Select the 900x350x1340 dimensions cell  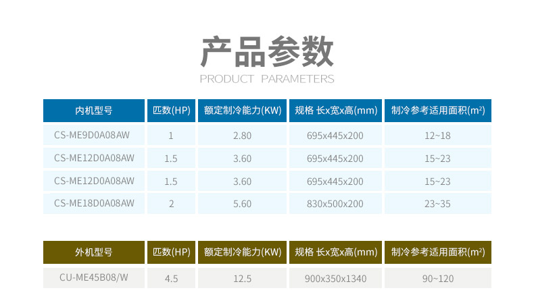pyautogui.click(x=335, y=278)
